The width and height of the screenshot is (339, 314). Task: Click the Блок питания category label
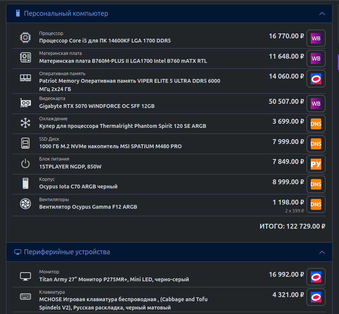point(54,159)
